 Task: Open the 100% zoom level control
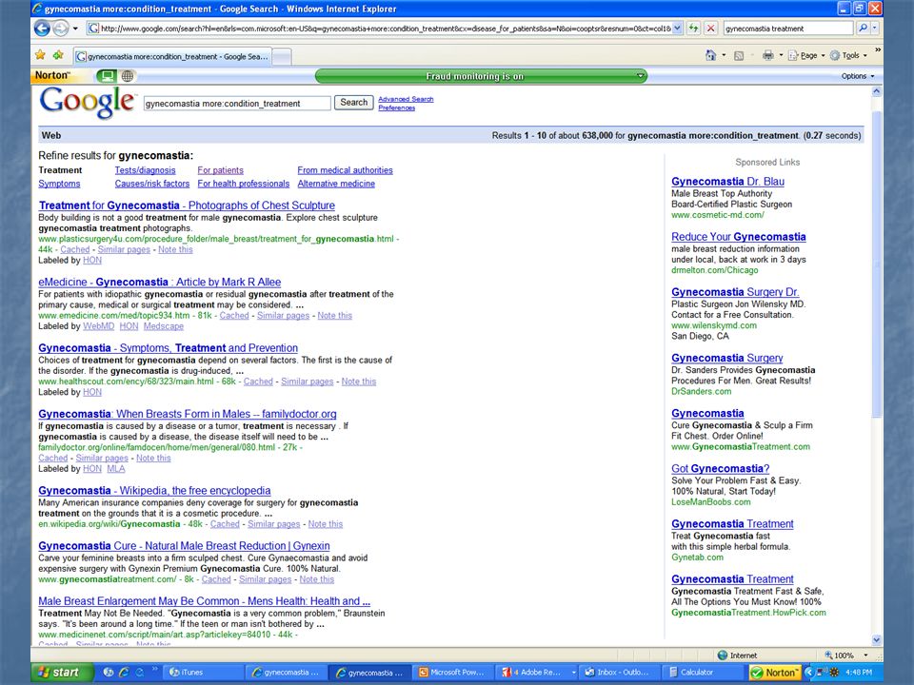coord(845,656)
